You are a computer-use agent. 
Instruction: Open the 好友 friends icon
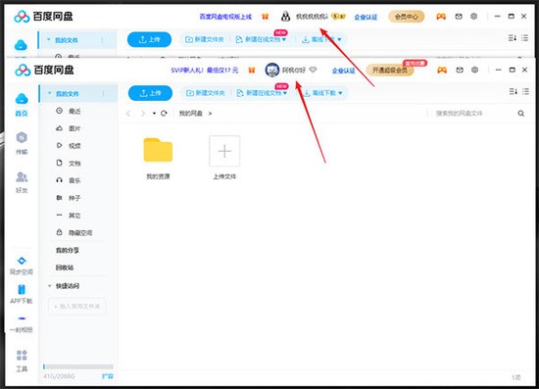[x=22, y=177]
